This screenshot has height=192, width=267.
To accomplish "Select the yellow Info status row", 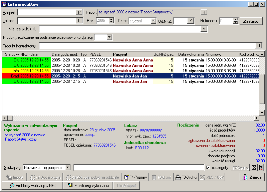I will click(x=131, y=71).
